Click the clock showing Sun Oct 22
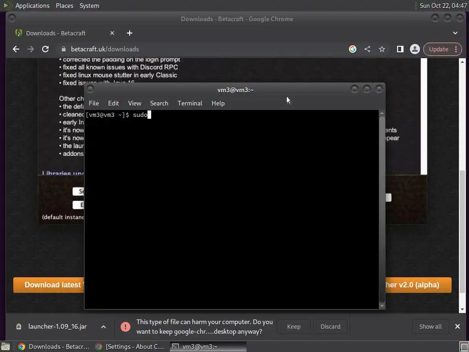The height and width of the screenshot is (352, 469). (443, 5)
